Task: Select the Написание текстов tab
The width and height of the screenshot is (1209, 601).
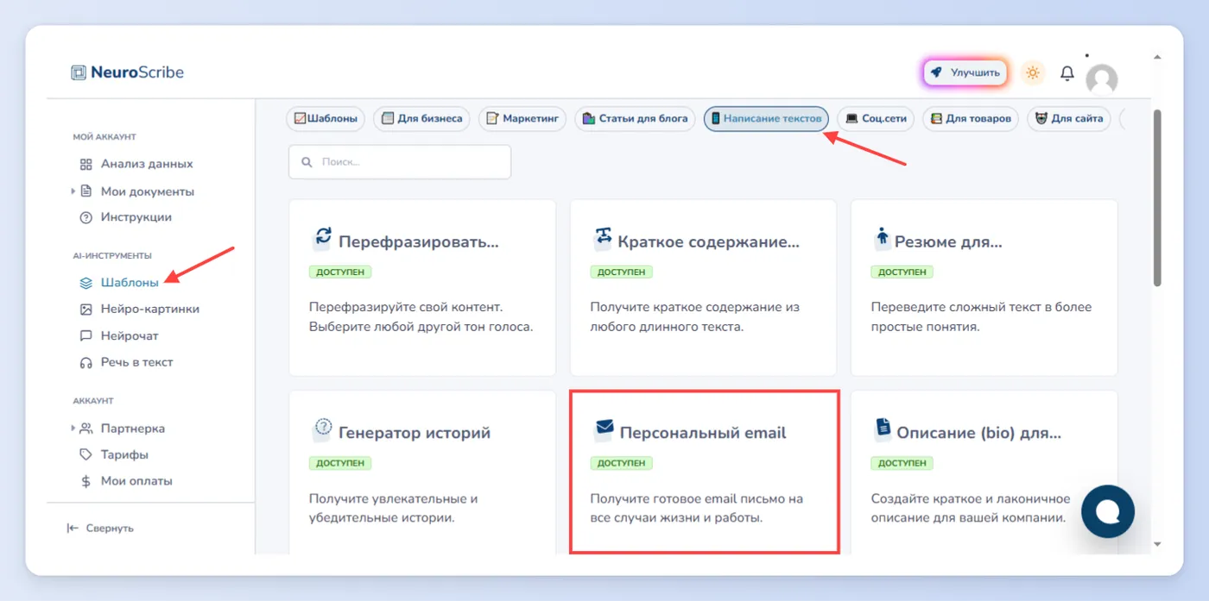Action: [766, 119]
